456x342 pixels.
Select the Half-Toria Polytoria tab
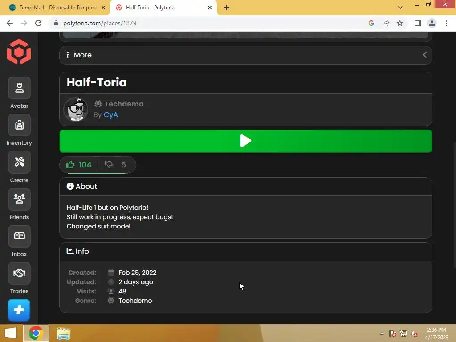[x=163, y=8]
